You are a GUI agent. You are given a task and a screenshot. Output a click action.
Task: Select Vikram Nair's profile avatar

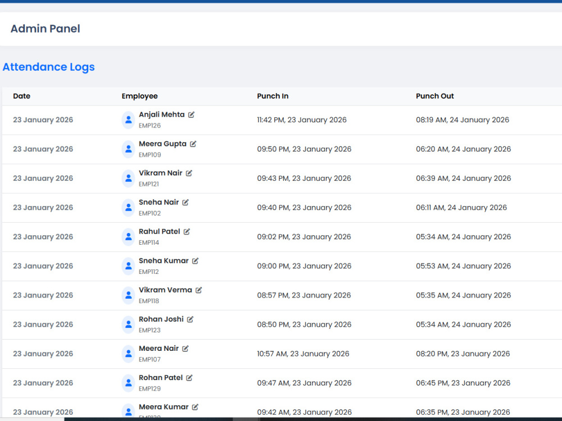(x=128, y=179)
